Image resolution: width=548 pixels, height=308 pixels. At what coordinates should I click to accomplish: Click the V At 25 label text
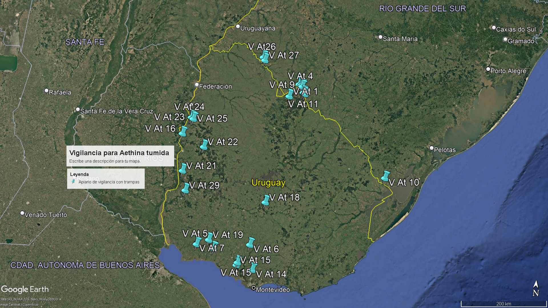[x=212, y=118]
